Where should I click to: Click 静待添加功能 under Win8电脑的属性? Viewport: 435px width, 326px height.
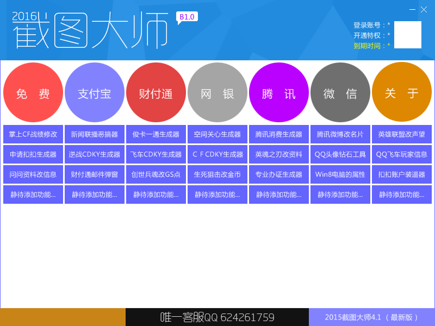[x=340, y=195]
